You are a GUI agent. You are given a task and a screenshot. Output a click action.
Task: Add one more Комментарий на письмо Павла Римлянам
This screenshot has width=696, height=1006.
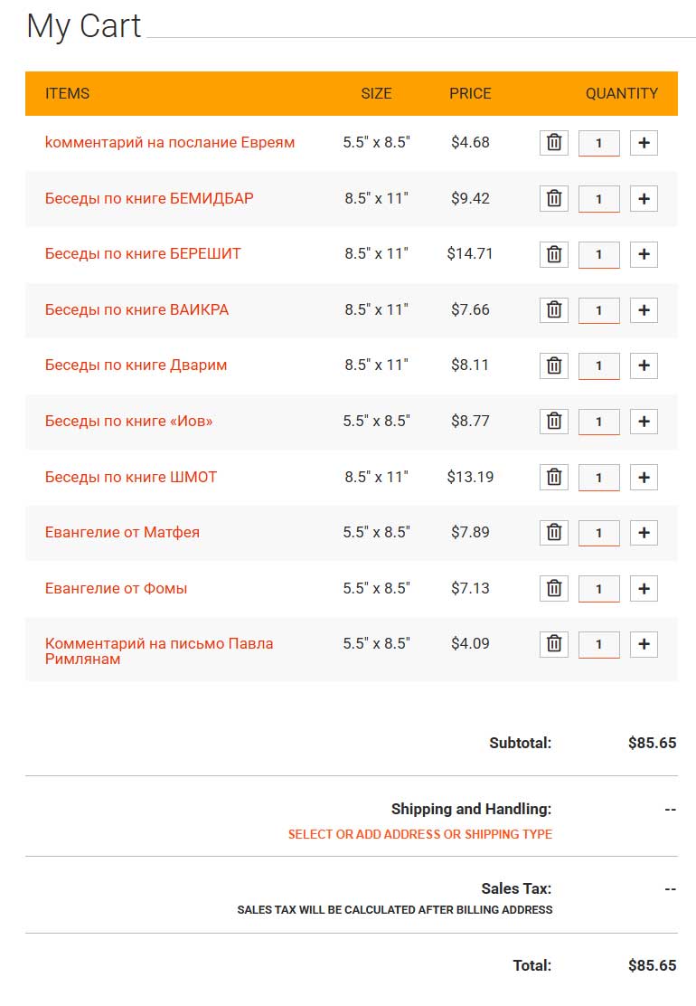[644, 644]
